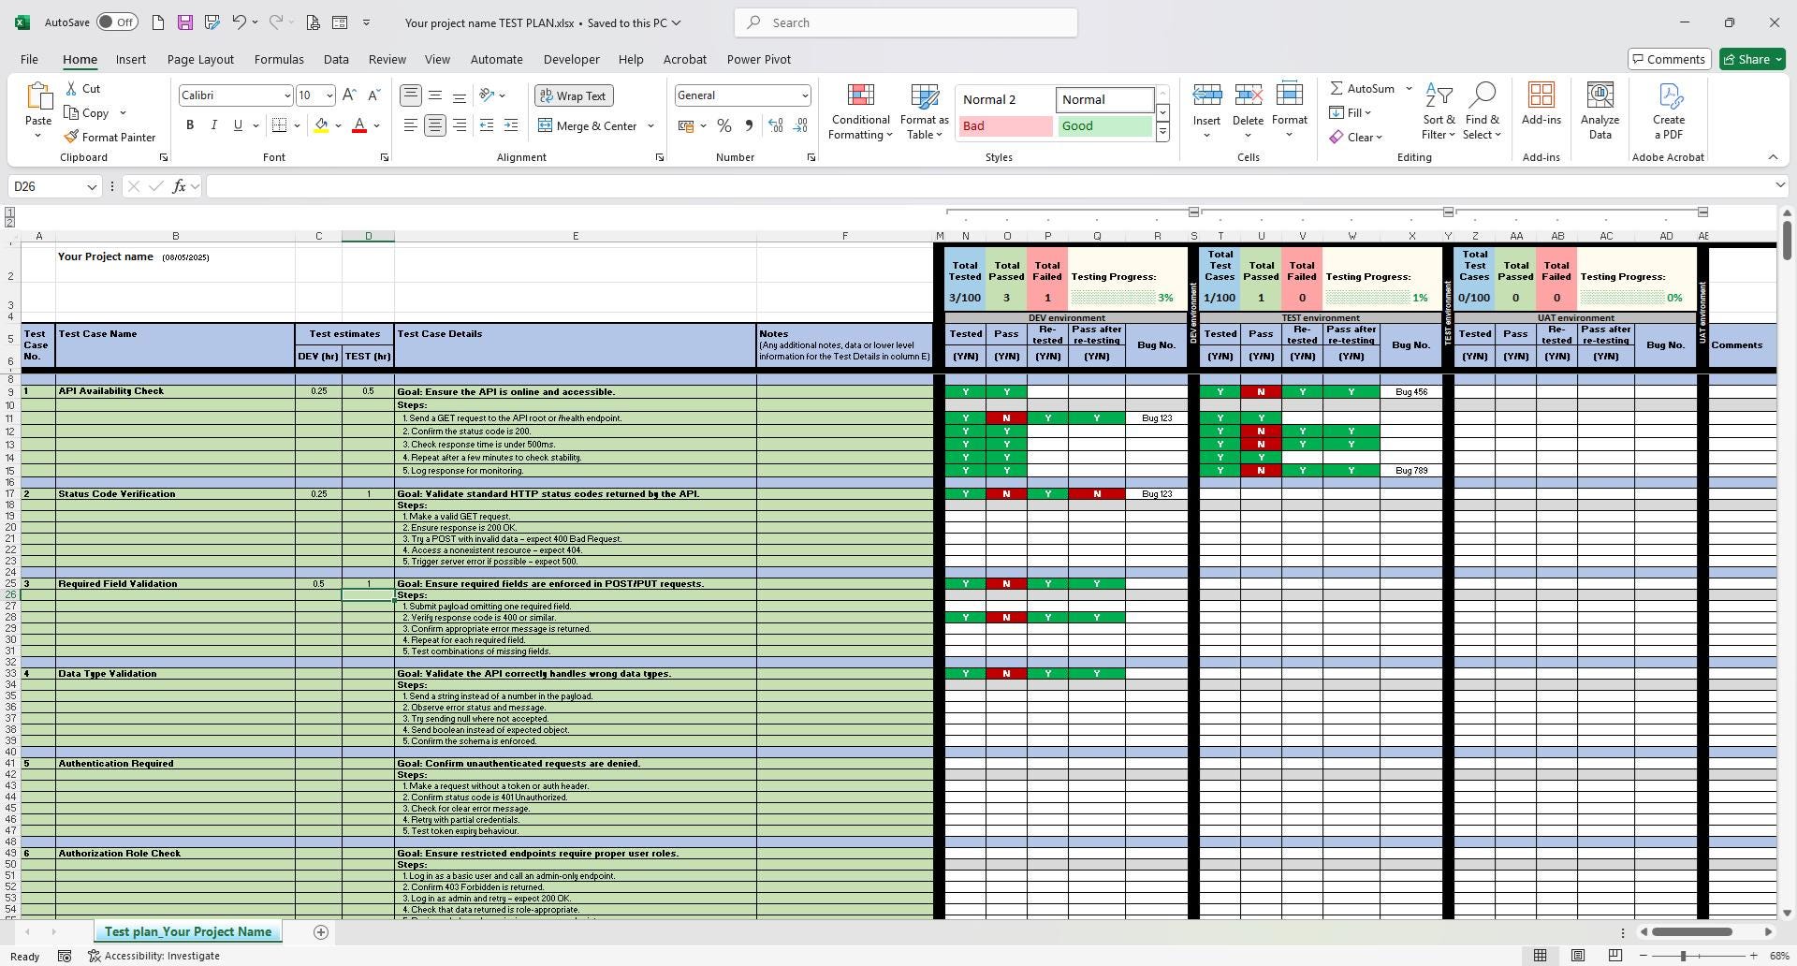Screen dimensions: 1797x966
Task: Click Format as Table
Action: (924, 112)
